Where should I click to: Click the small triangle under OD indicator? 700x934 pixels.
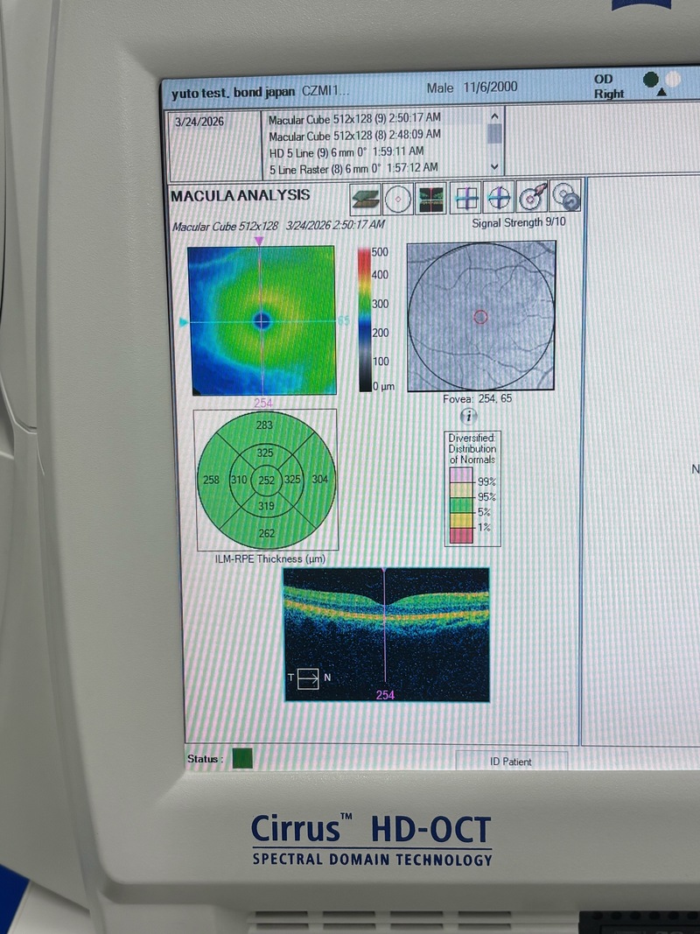(661, 93)
